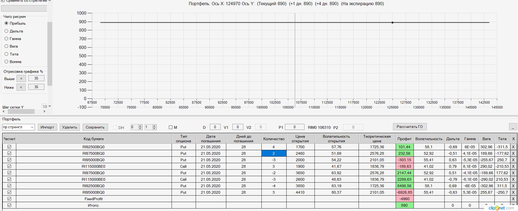
Task: Click the highlighted quantity cell showing 2
Action: 274,153
